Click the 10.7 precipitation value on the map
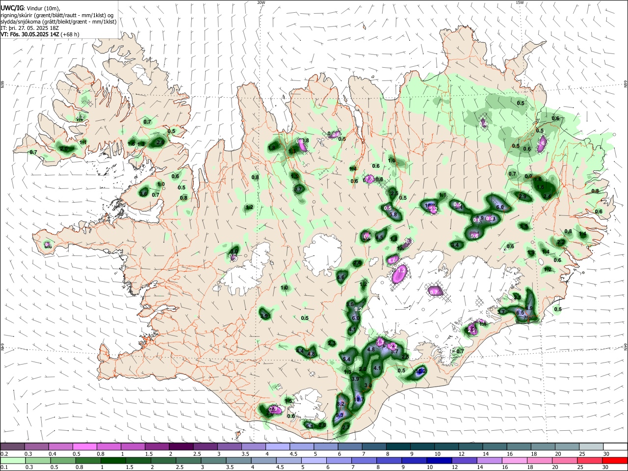 coord(359,399)
